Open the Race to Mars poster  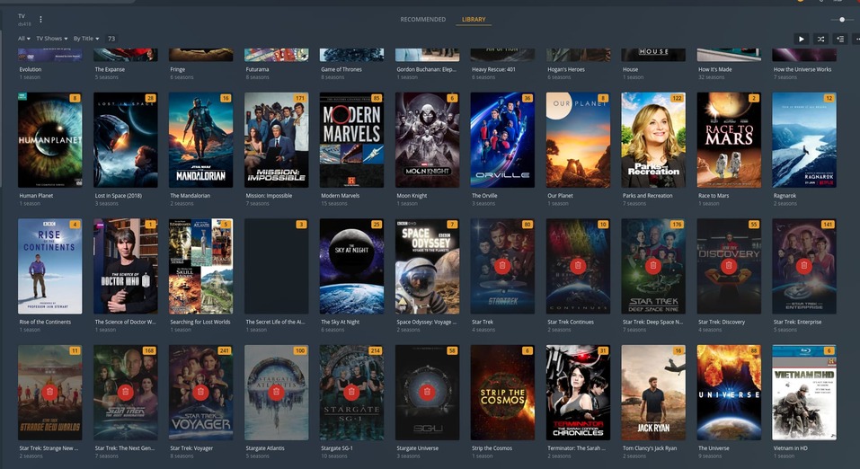729,140
